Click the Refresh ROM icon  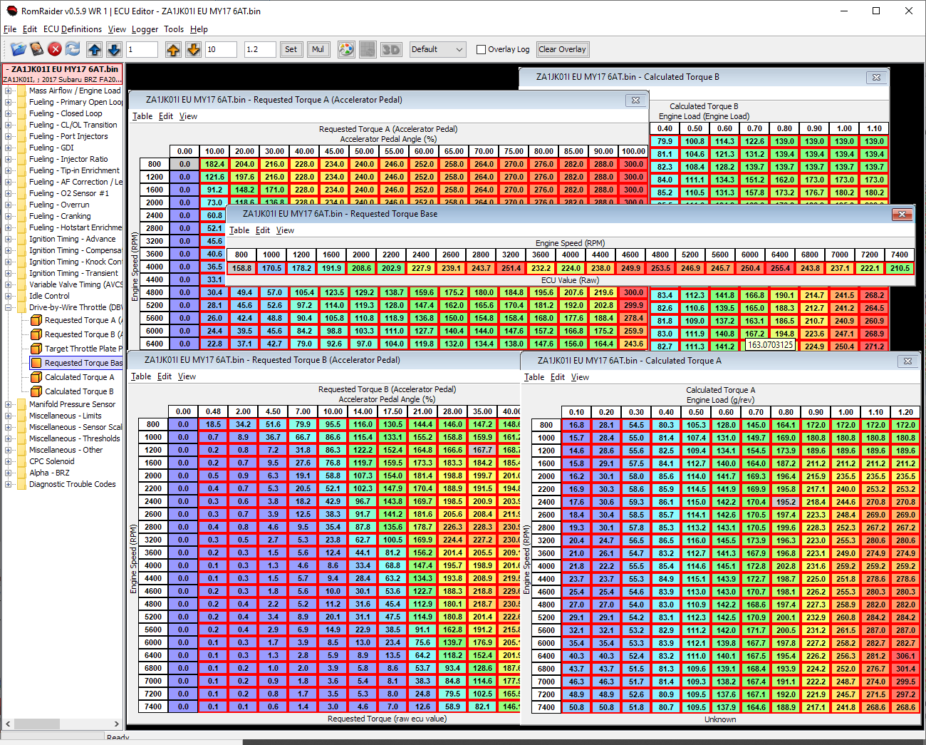click(73, 49)
